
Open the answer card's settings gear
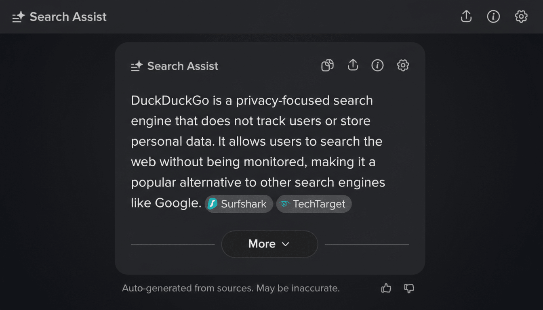403,65
